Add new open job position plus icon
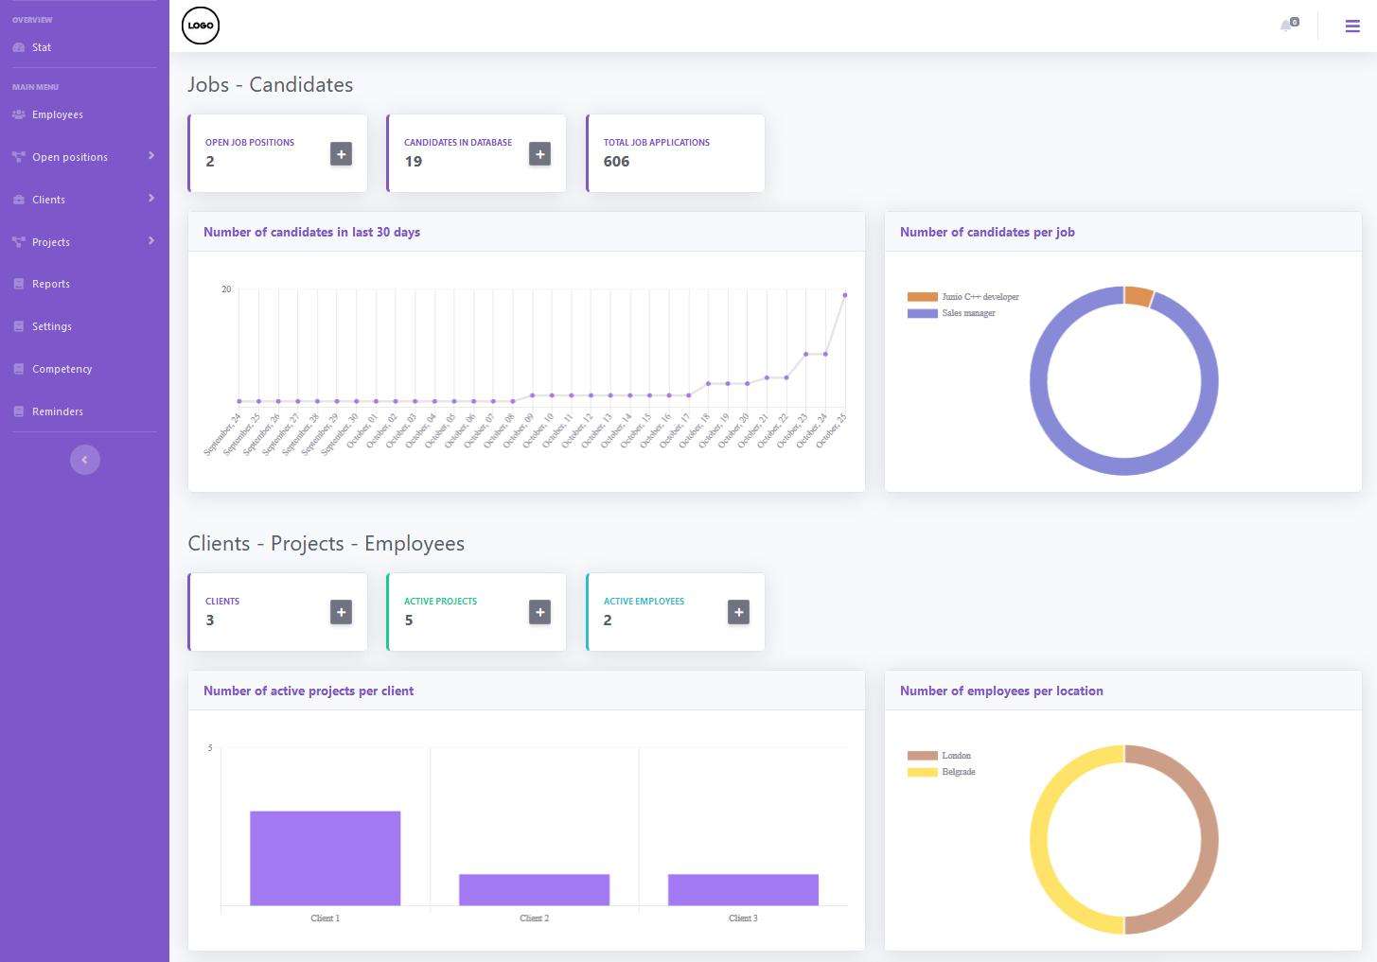The width and height of the screenshot is (1377, 962). (341, 153)
